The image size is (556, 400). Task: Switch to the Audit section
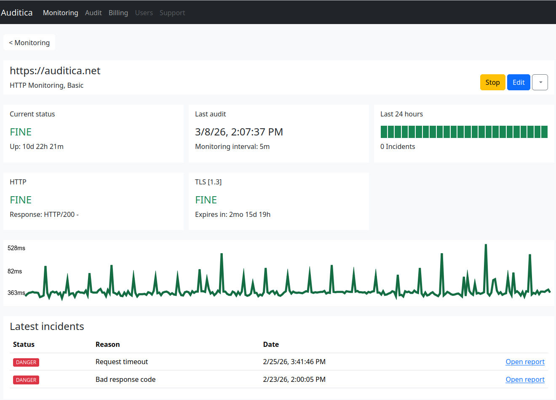[93, 13]
